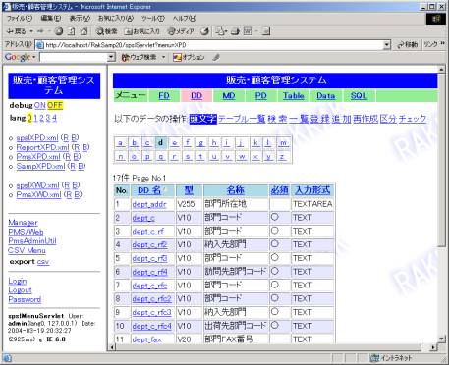Switch to the Data tab

[326, 96]
